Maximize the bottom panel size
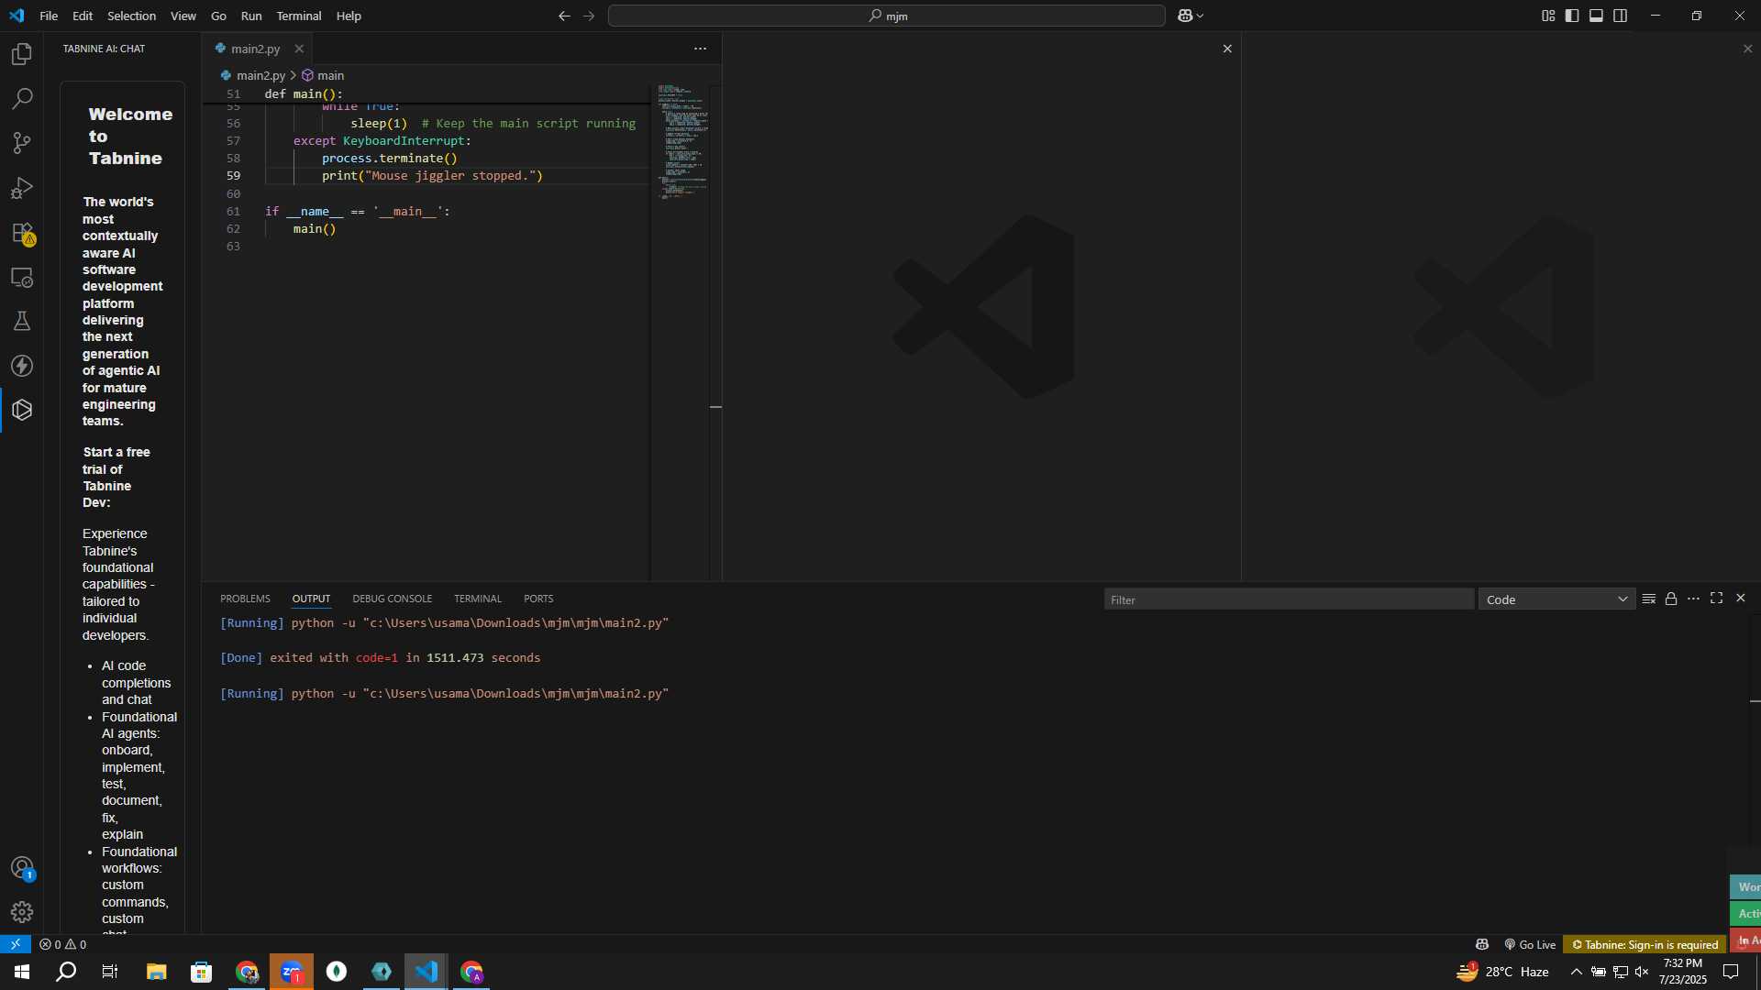 [x=1717, y=599]
